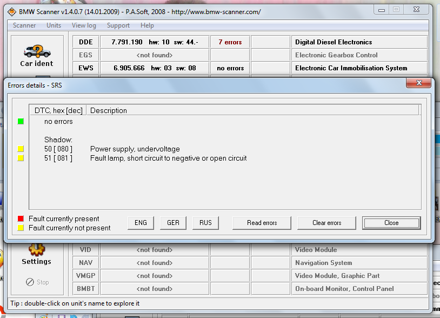Open the Support menu
Viewport: 440px width, 318px height.
click(x=118, y=25)
